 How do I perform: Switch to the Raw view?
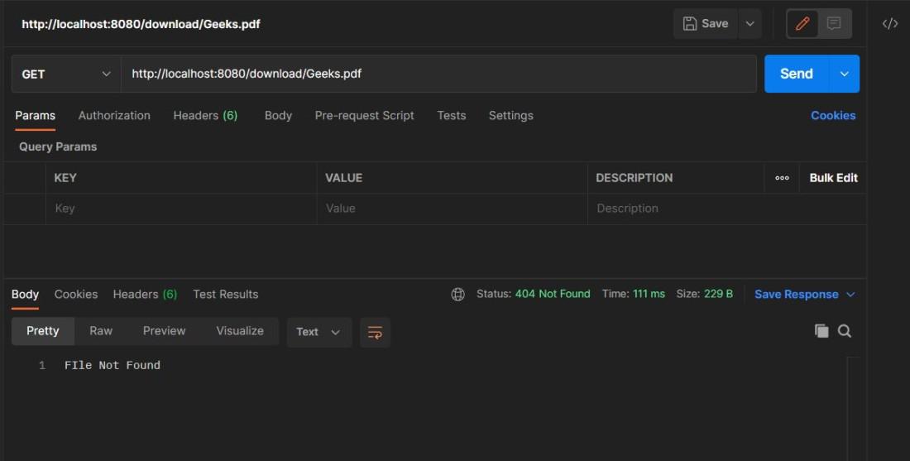point(101,331)
